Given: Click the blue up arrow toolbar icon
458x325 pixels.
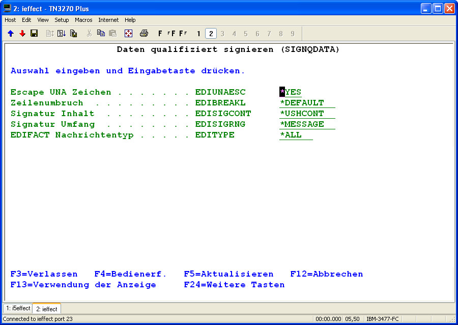Looking at the screenshot, I should [x=11, y=34].
